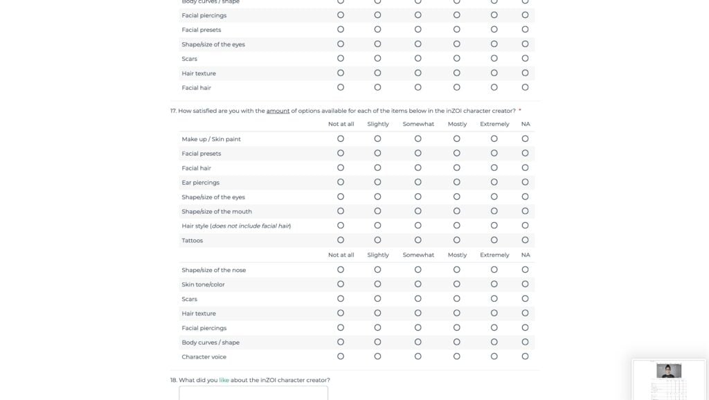Click the answer text box for question 18
The width and height of the screenshot is (709, 400).
(253, 393)
